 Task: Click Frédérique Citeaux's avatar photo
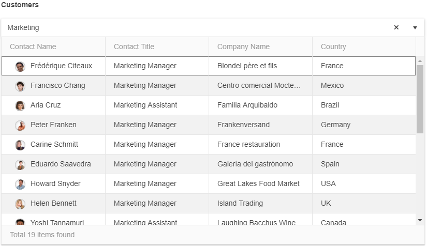pos(20,66)
